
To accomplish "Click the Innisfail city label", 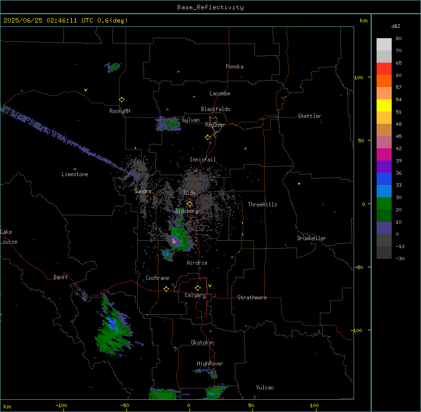I will pos(203,160).
